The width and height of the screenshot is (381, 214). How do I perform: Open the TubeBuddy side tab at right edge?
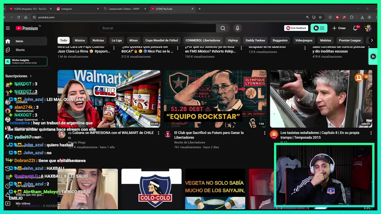[x=373, y=56]
